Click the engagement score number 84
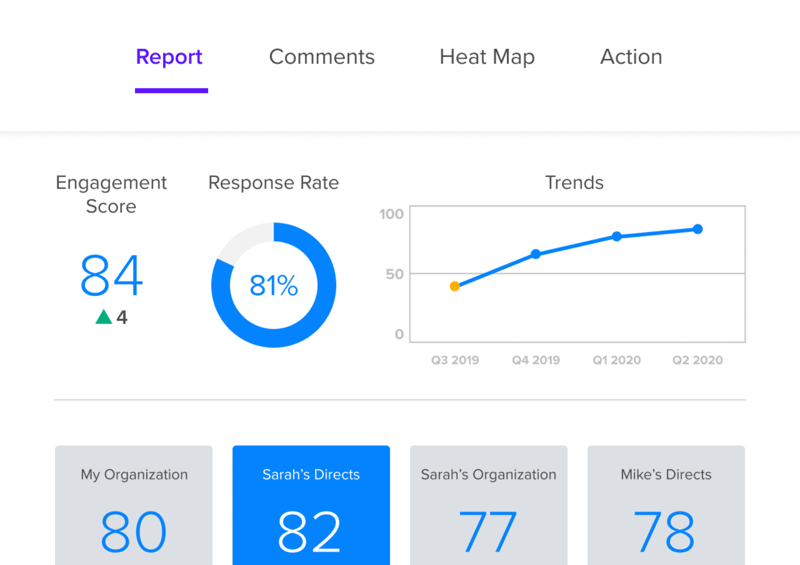 pos(111,275)
